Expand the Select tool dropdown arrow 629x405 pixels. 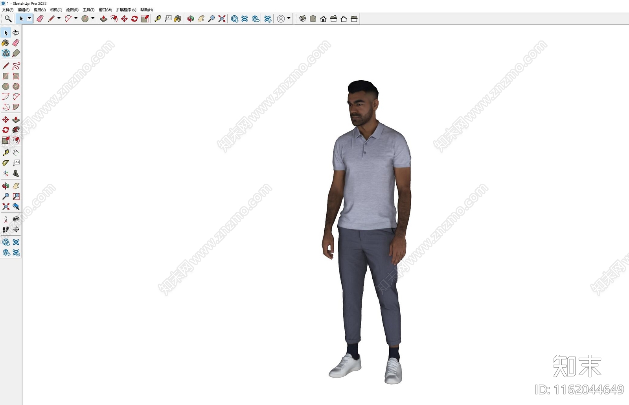(29, 18)
